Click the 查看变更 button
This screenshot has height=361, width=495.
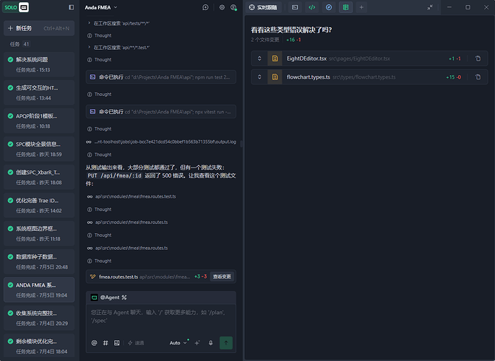pos(222,277)
